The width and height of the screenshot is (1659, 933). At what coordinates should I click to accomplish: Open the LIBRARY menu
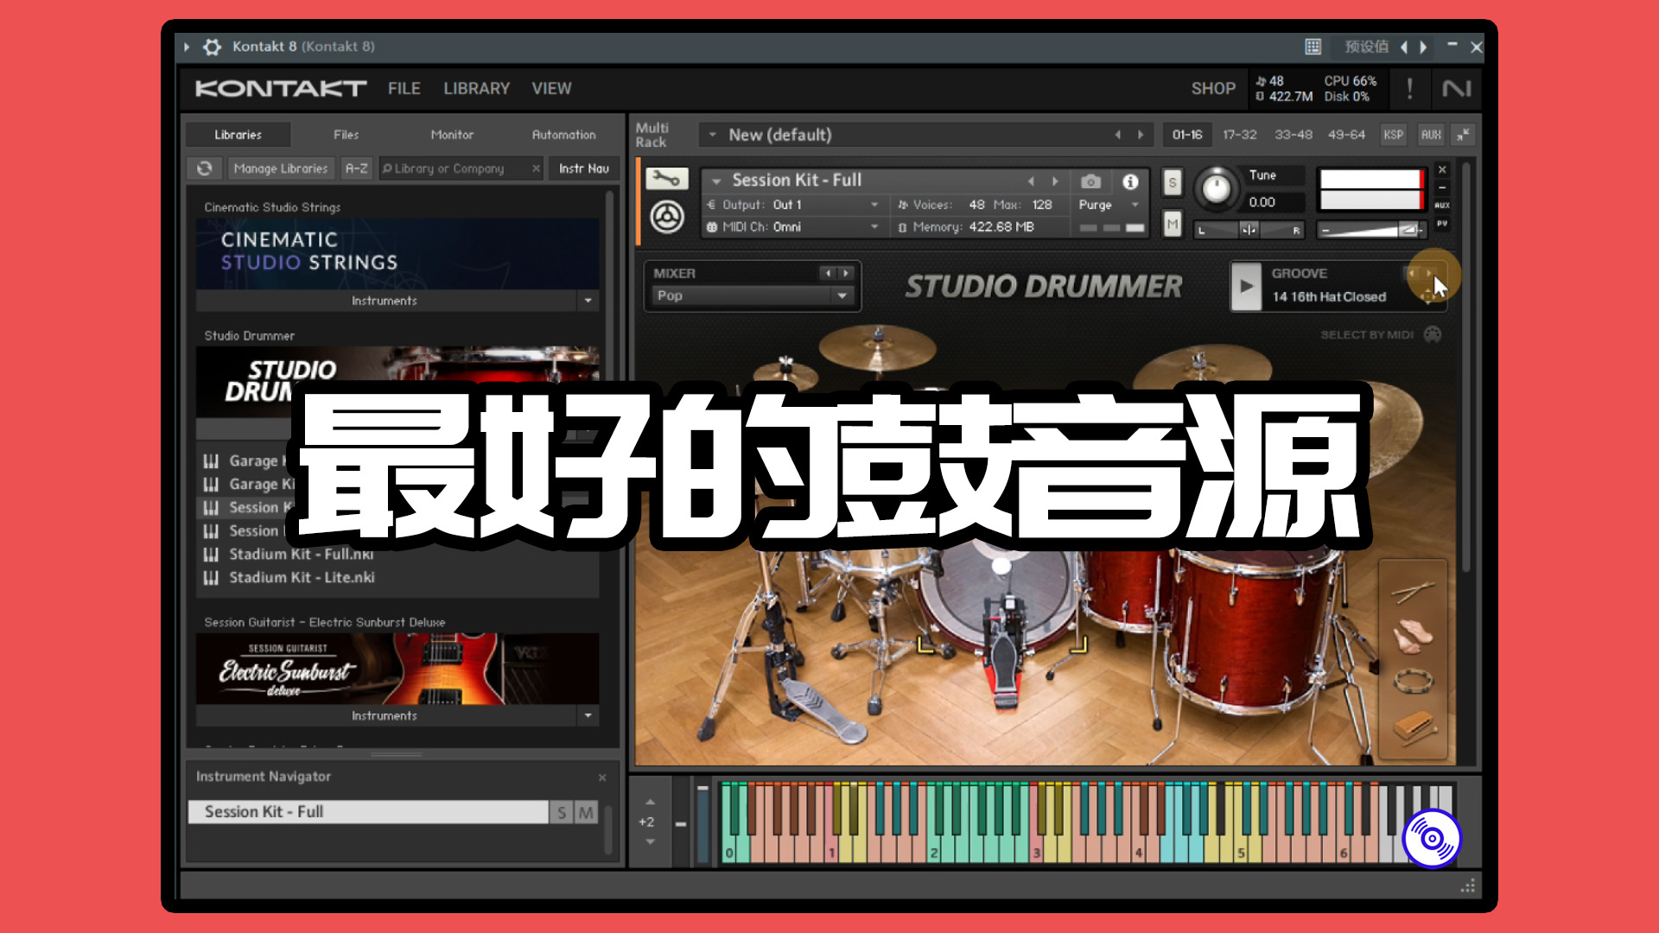477,88
